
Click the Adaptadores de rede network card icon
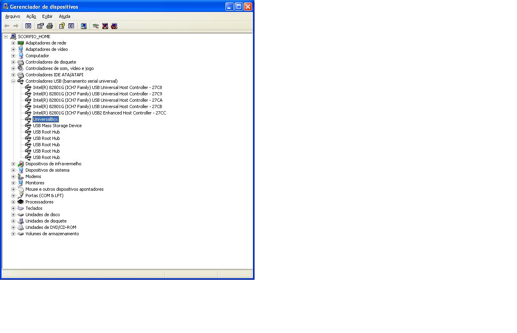(x=21, y=43)
